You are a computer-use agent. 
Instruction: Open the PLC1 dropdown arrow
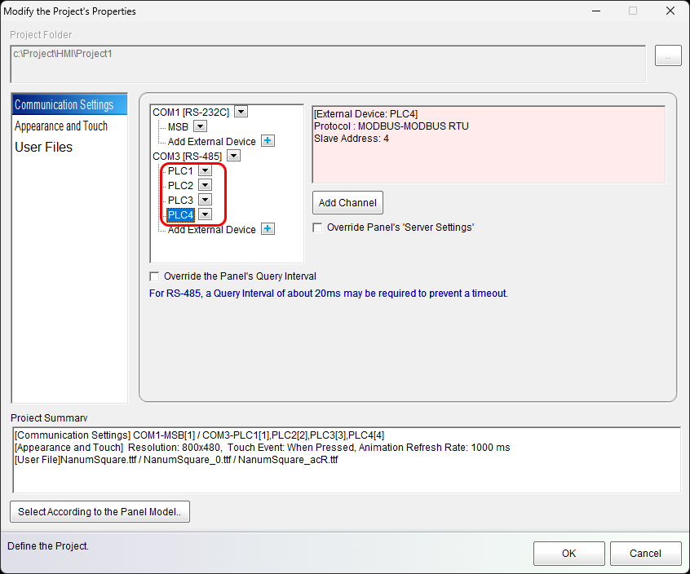pyautogui.click(x=206, y=170)
